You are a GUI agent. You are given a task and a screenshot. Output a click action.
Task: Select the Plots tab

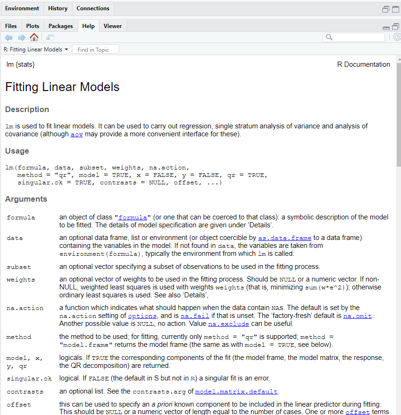pos(33,26)
